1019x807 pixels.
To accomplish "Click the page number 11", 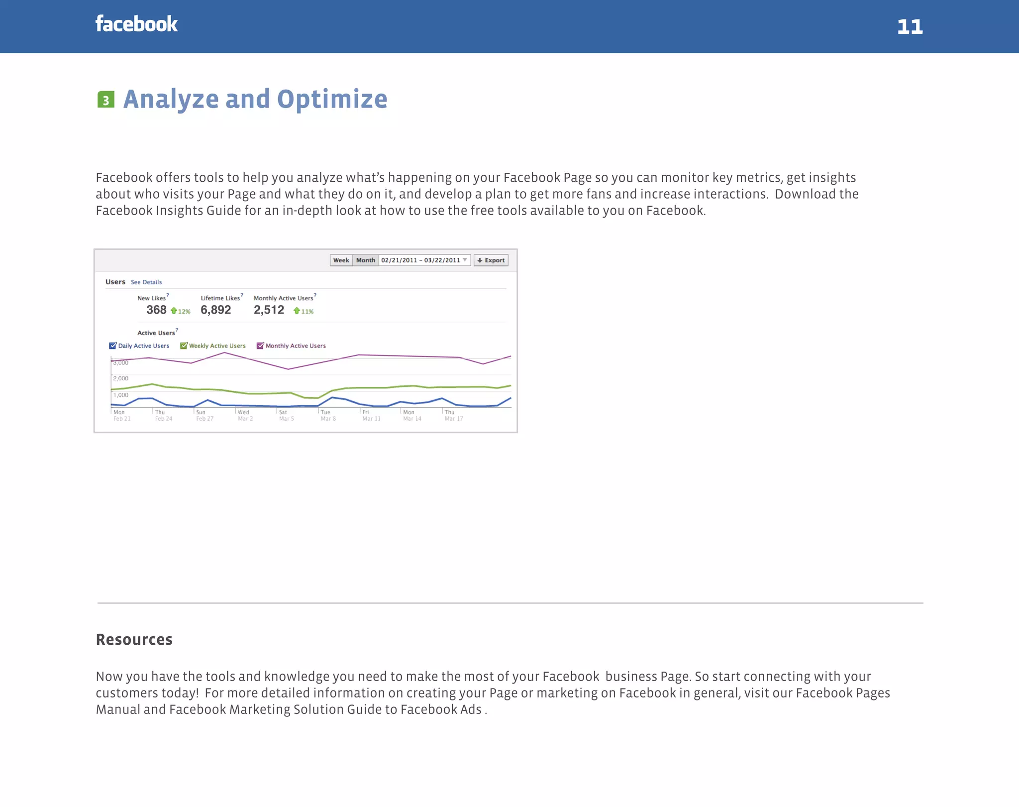I will point(910,27).
